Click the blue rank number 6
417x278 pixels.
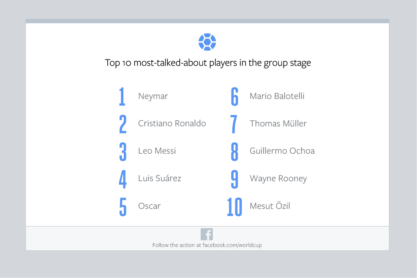pos(235,97)
